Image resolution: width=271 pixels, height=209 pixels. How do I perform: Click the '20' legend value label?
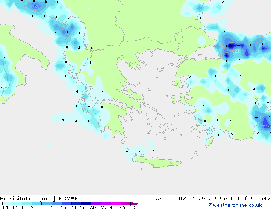(x=73, y=207)
